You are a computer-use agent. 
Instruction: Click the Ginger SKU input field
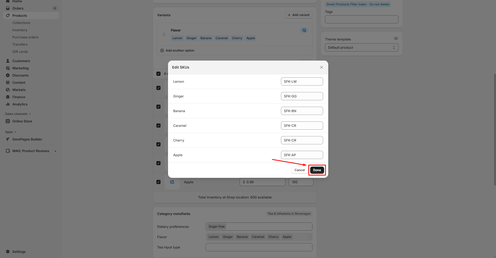(302, 96)
